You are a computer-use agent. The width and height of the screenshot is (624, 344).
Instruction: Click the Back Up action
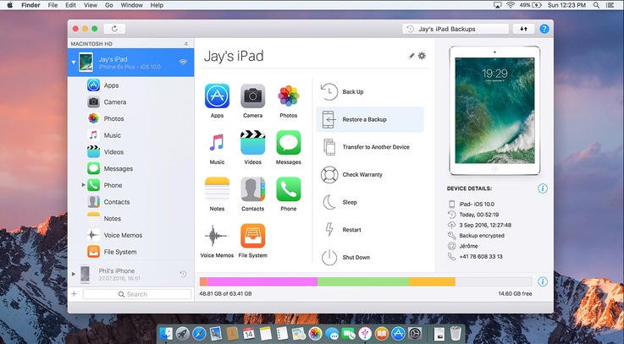tap(370, 92)
